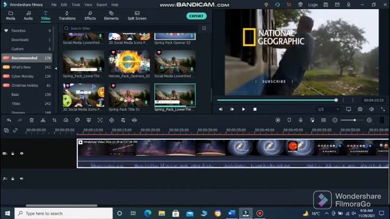Click the Play button in preview

point(244,109)
